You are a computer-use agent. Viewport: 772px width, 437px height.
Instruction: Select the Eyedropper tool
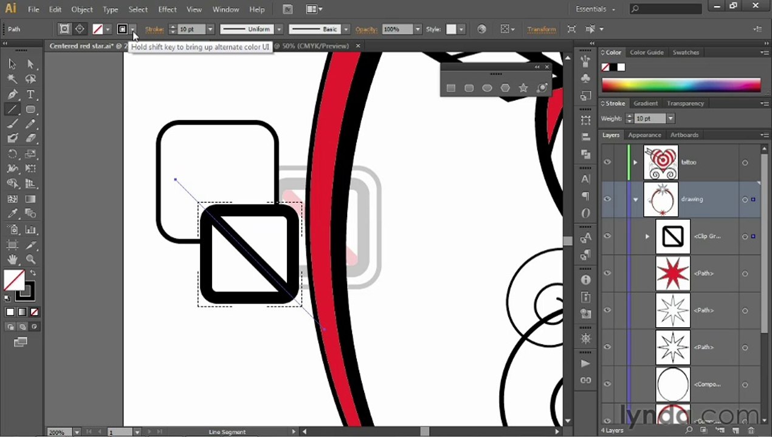click(x=12, y=214)
